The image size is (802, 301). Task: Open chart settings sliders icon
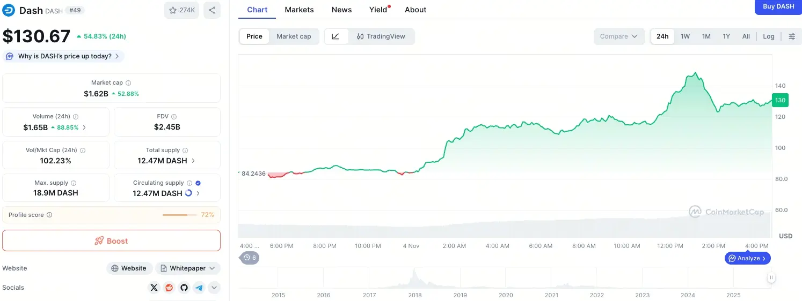(792, 36)
